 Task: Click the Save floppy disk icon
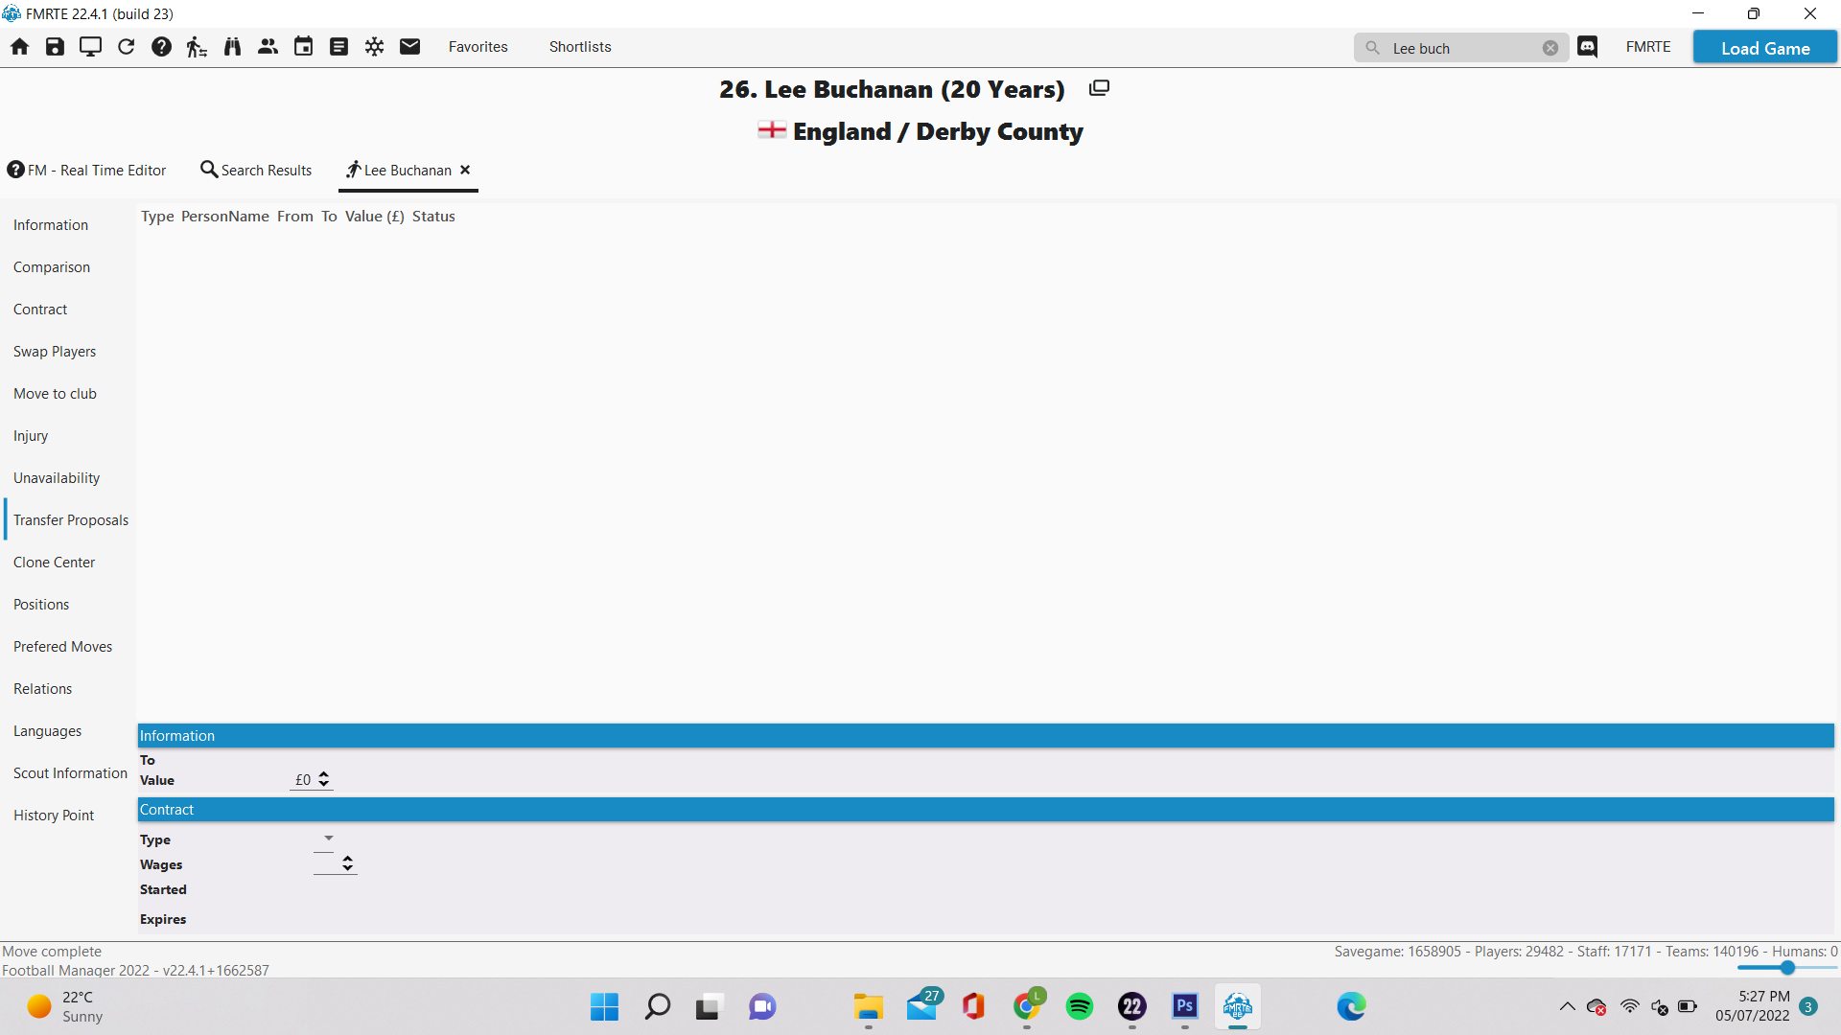pos(55,47)
